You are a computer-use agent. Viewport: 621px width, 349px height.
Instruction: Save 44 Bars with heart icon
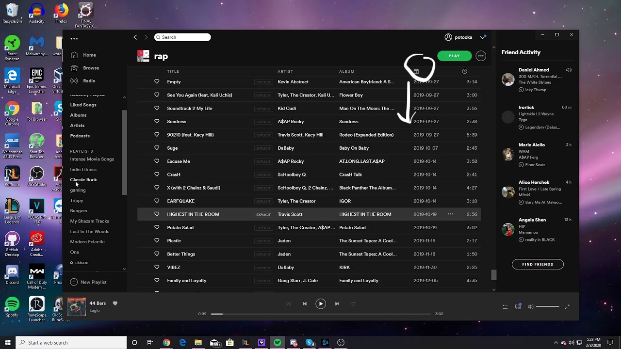tap(115, 303)
